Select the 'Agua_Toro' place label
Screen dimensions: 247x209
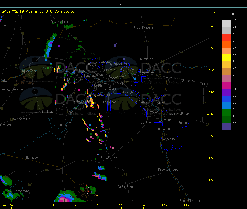[29, 71]
